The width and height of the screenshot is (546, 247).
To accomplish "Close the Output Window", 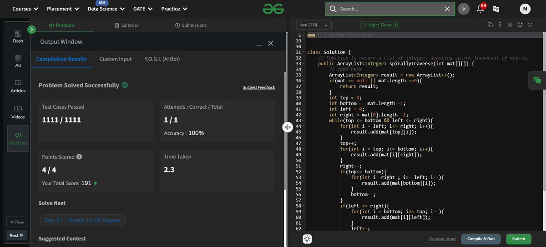I will [271, 43].
